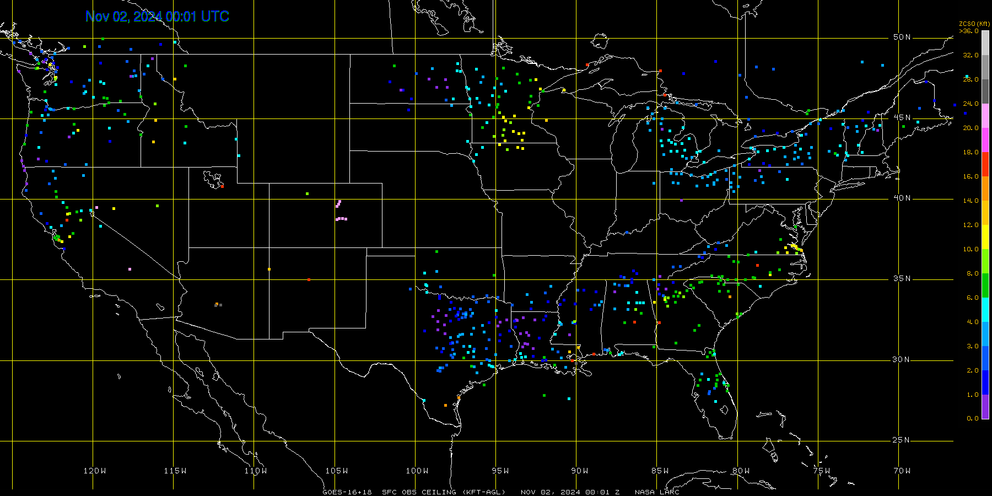The width and height of the screenshot is (992, 496).
Task: Click the 75W longitude label
Action: point(822,471)
